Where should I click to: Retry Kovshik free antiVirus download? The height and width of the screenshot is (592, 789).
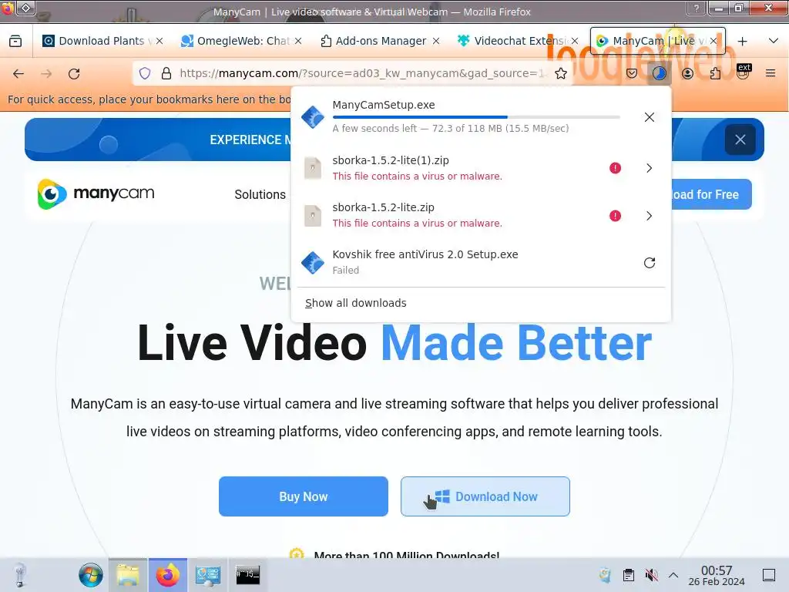pyautogui.click(x=649, y=263)
